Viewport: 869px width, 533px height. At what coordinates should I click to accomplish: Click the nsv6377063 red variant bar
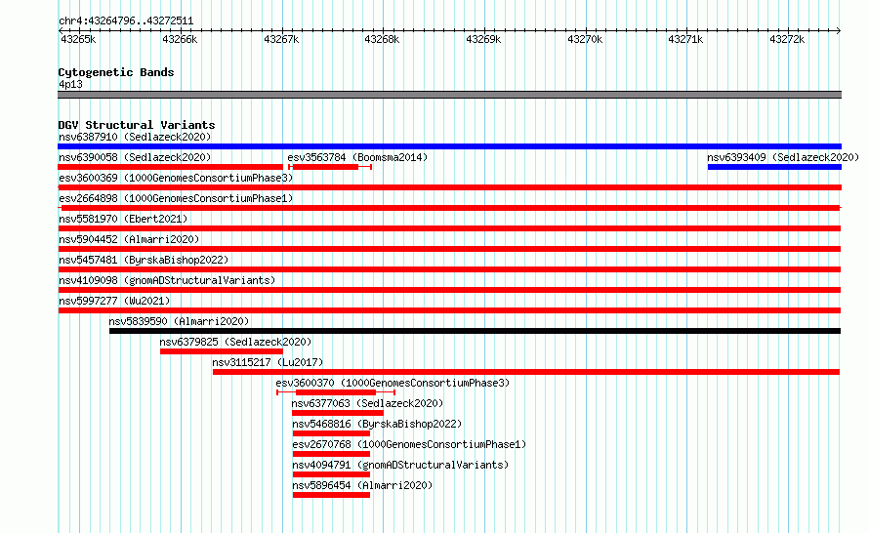coord(338,413)
